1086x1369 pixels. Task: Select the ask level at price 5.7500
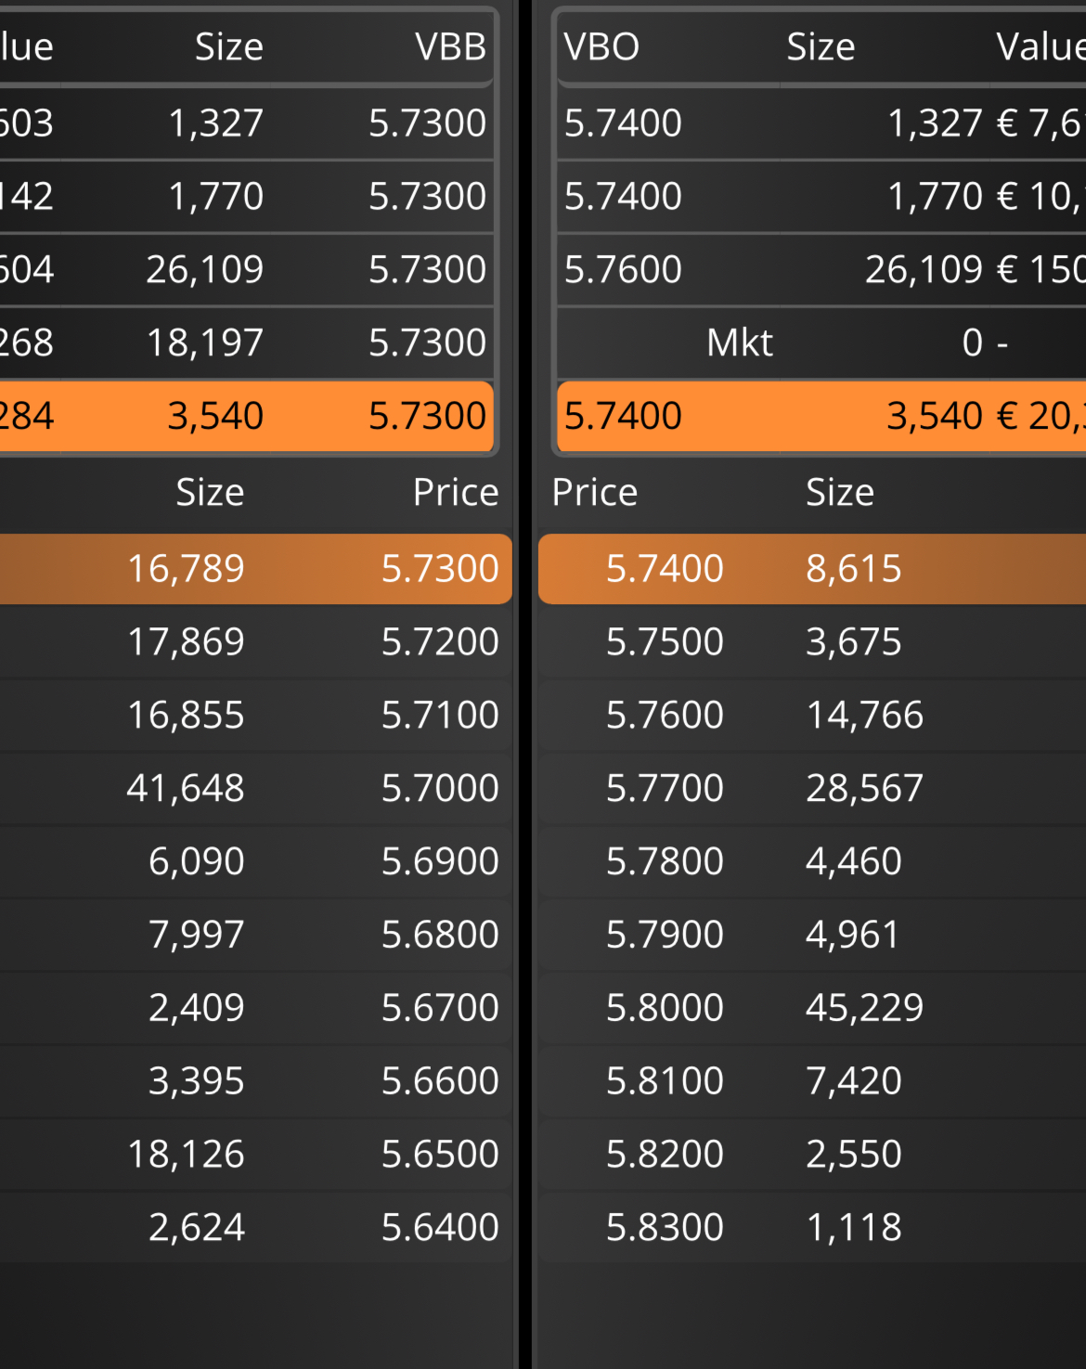pyautogui.click(x=812, y=641)
